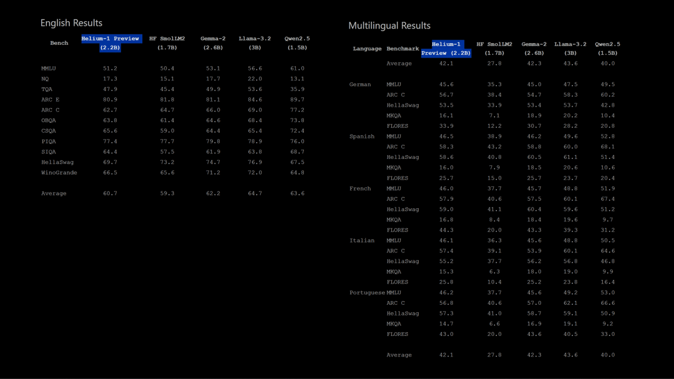The height and width of the screenshot is (379, 674).
Task: Click the "Bench" column header
Action: tap(59, 43)
